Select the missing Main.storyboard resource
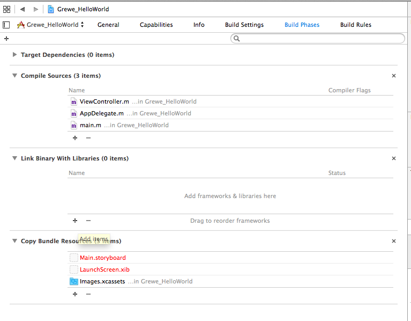 [102, 258]
